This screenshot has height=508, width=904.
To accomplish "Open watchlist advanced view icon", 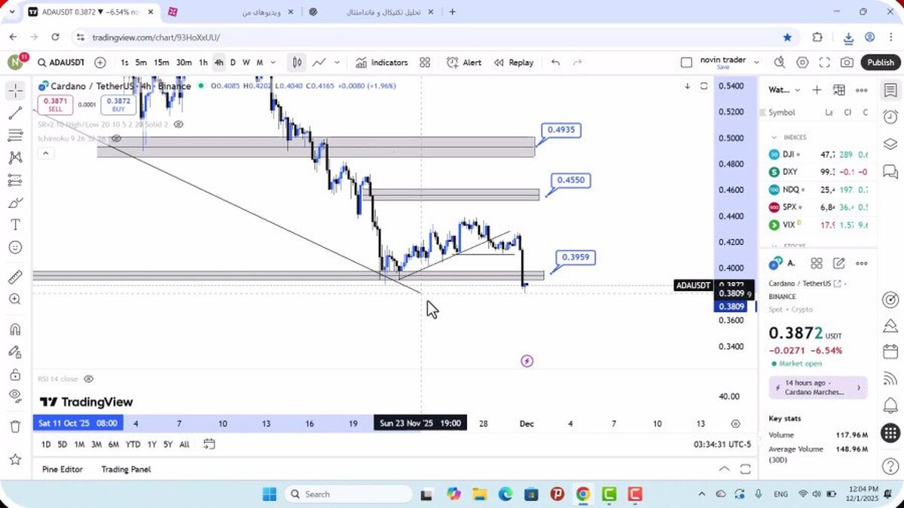I will [x=839, y=90].
